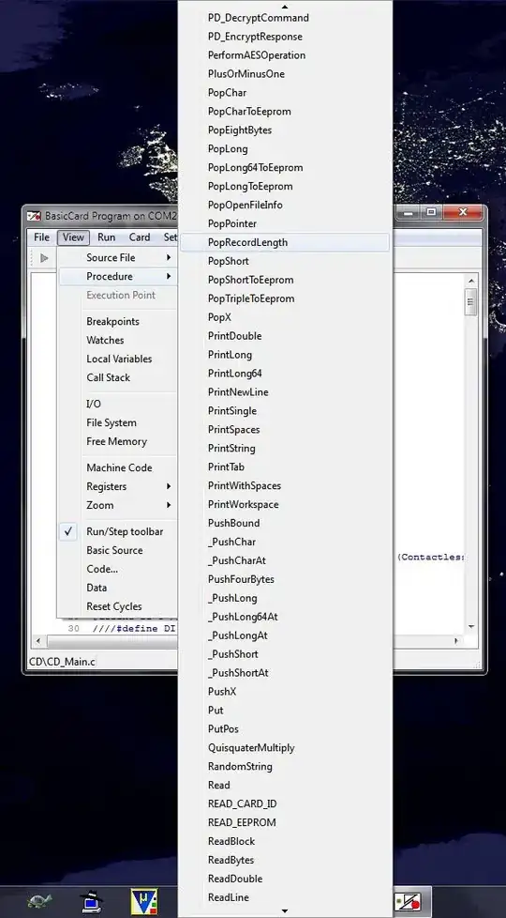Choose Watches from View menu
This screenshot has height=918, width=506.
105,340
